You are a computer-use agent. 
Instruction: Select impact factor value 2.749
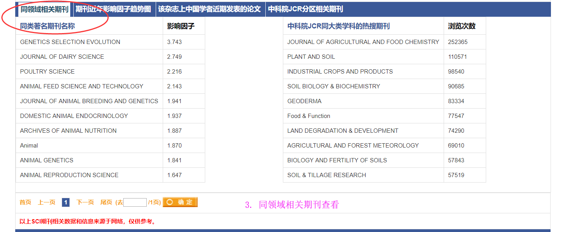[174, 57]
